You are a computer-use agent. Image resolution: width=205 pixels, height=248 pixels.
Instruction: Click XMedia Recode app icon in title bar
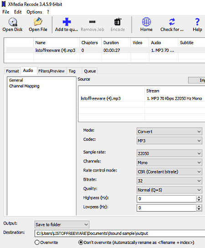pos(4,4)
